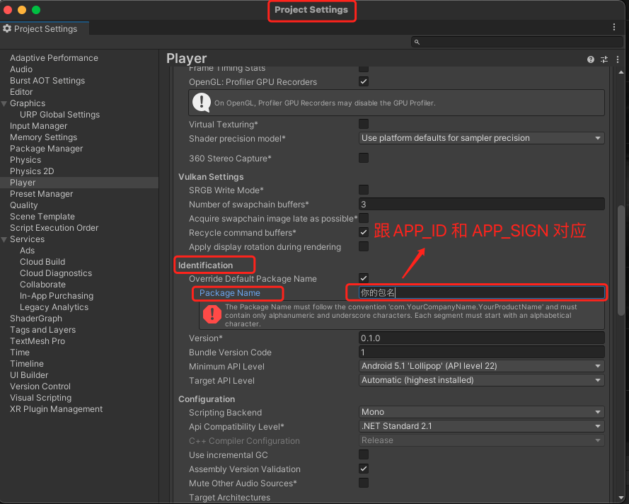Image resolution: width=629 pixels, height=504 pixels.
Task: Select Quality in the settings sidebar
Action: click(x=24, y=205)
